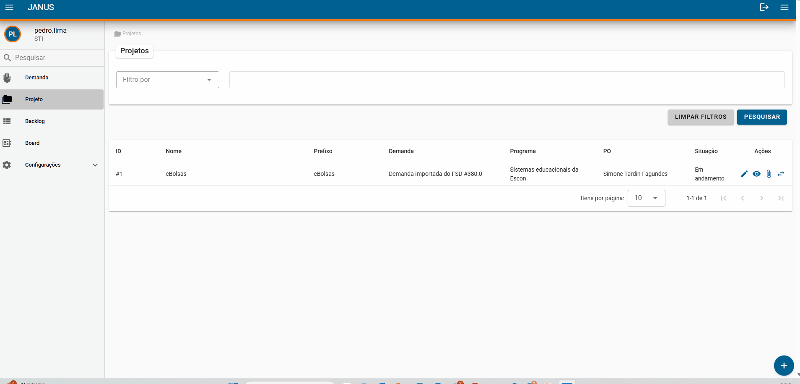Click the '1-1 de 1' pagination label
Image resolution: width=800 pixels, height=384 pixels.
pyautogui.click(x=696, y=198)
